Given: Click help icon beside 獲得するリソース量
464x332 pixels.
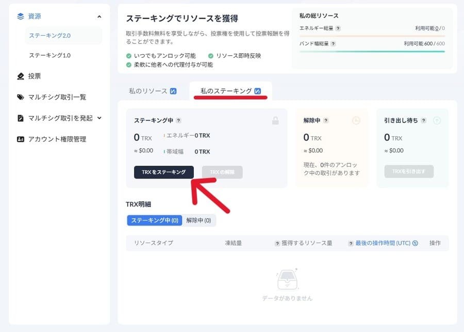Looking at the screenshot, I should point(277,243).
